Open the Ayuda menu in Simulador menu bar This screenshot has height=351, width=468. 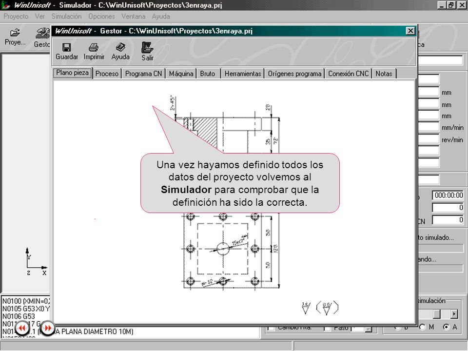click(x=160, y=17)
